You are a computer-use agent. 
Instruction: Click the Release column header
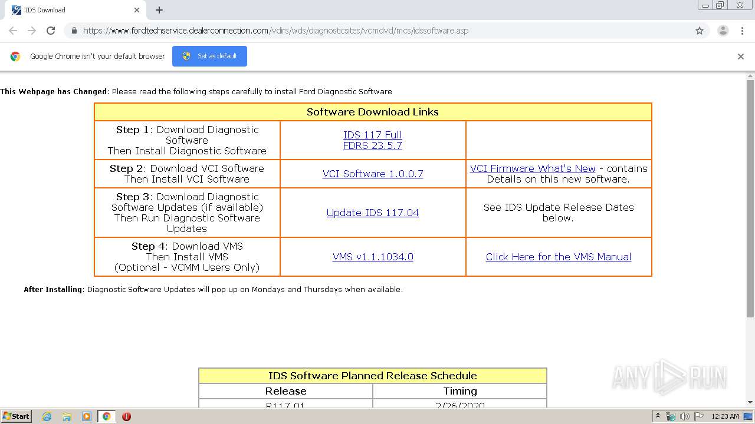[285, 391]
